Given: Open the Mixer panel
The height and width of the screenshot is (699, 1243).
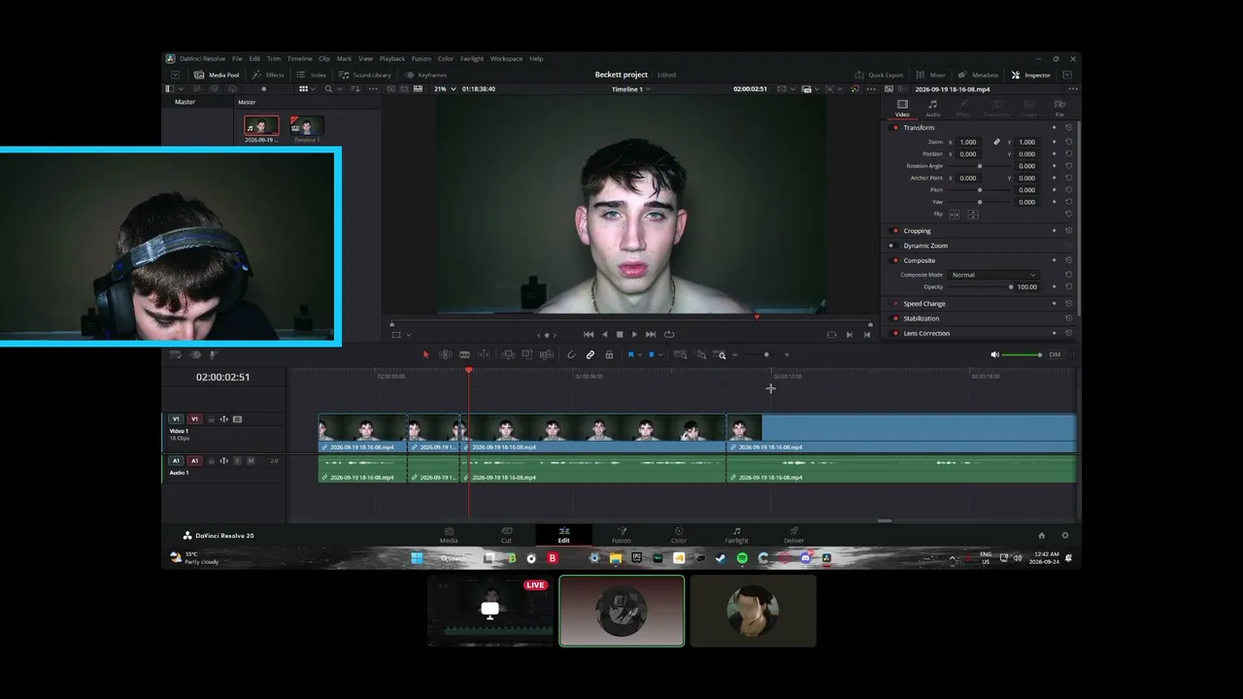Looking at the screenshot, I should [x=931, y=75].
